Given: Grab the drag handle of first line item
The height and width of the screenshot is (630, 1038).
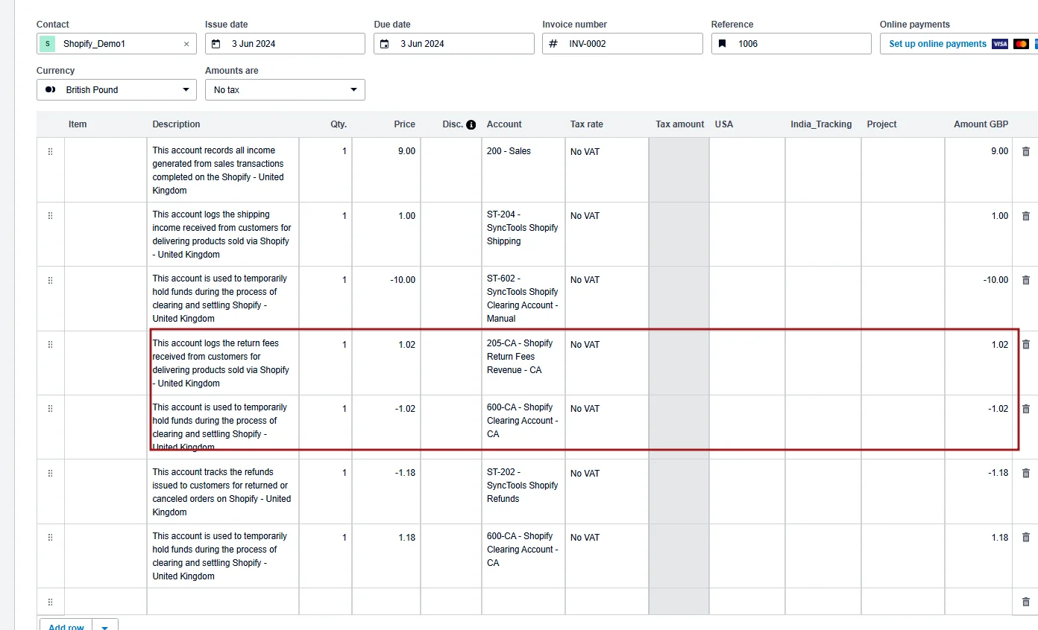Looking at the screenshot, I should [x=50, y=151].
